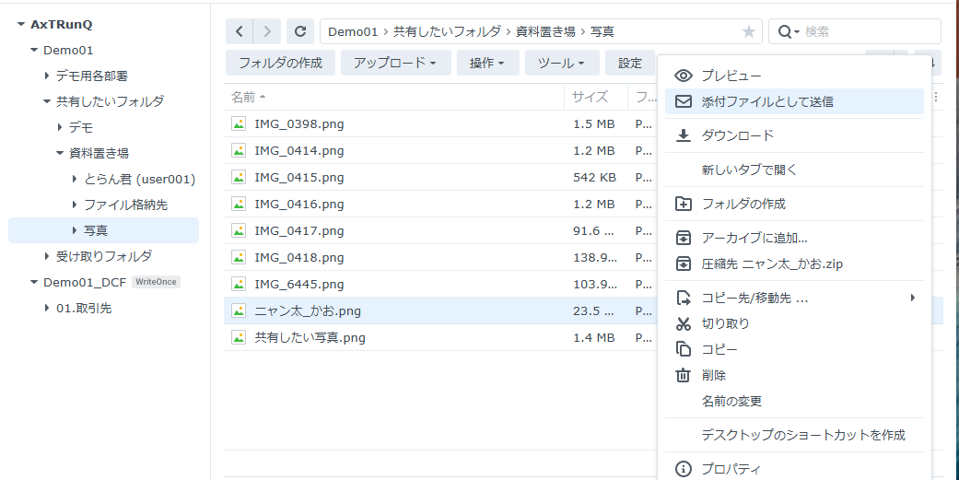Choose 新しいタブで開く menu entry
This screenshot has height=480, width=959.
pos(794,170)
